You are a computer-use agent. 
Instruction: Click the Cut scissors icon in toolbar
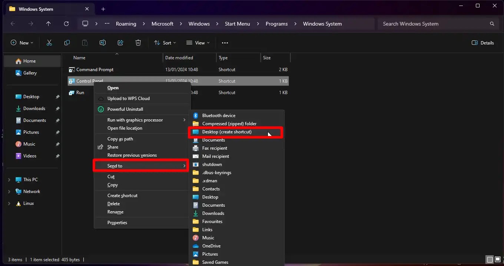tap(49, 43)
